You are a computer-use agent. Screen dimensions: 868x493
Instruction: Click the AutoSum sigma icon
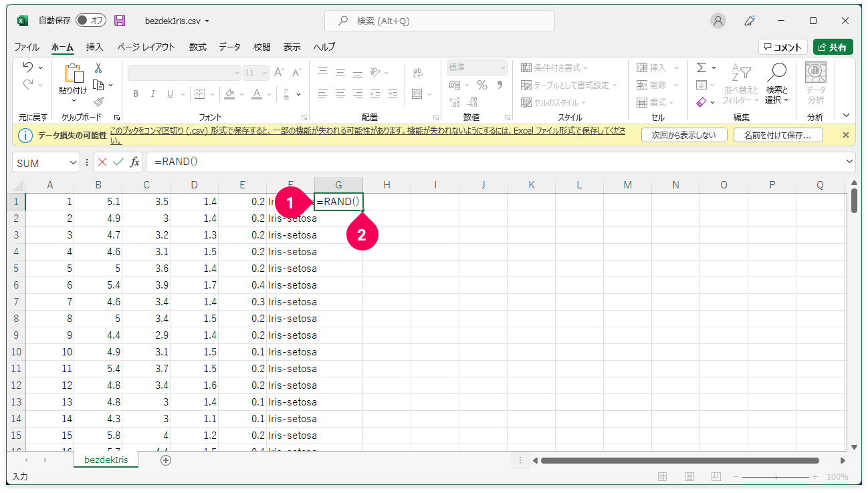(701, 67)
